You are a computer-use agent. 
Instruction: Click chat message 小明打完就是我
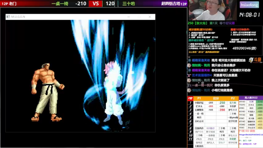pyautogui.click(x=222, y=90)
